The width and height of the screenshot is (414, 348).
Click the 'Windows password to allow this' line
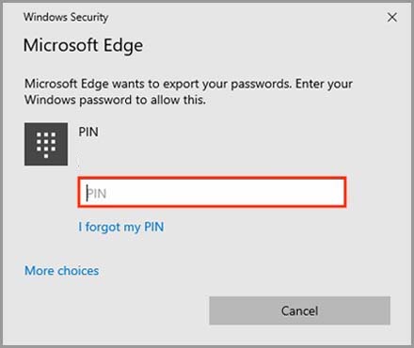[x=115, y=100]
